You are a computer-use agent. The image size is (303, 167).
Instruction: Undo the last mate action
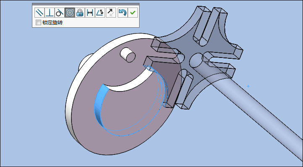coord(123,13)
